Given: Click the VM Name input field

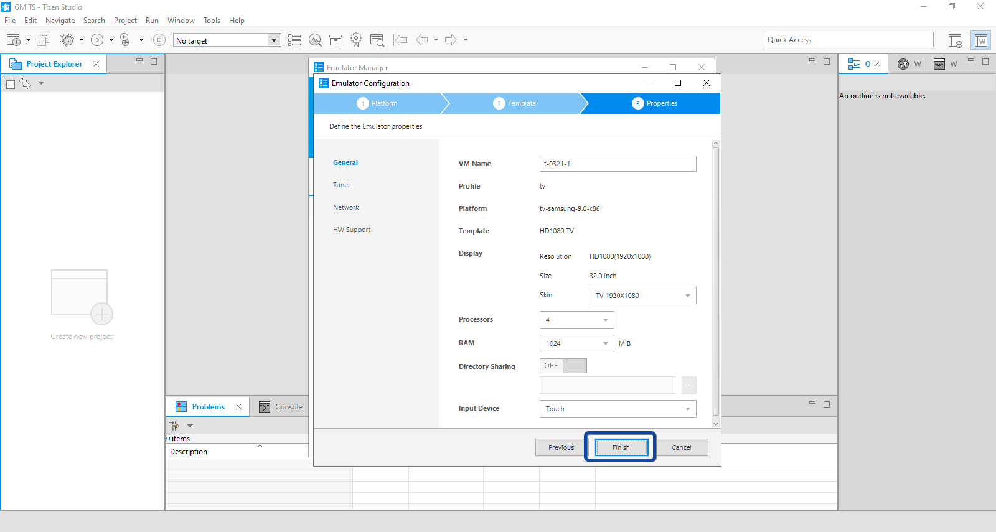Looking at the screenshot, I should pyautogui.click(x=618, y=164).
